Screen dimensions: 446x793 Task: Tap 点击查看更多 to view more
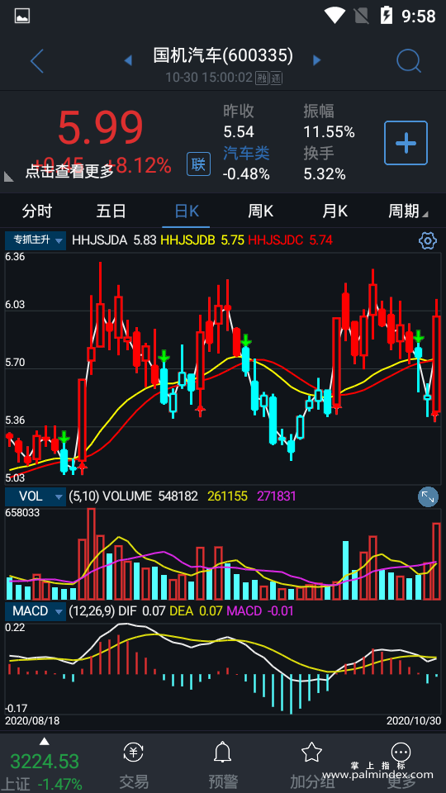69,172
